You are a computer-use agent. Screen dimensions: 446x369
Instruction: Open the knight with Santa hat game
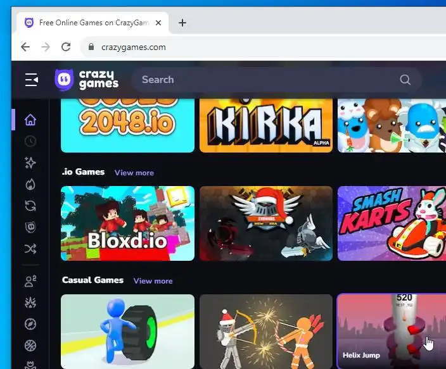pos(266,223)
